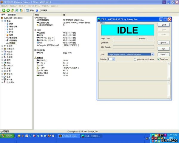The width and height of the screenshot is (179, 143).
Task: Expand the Display (顯示器) tree node
Action: [2, 54]
